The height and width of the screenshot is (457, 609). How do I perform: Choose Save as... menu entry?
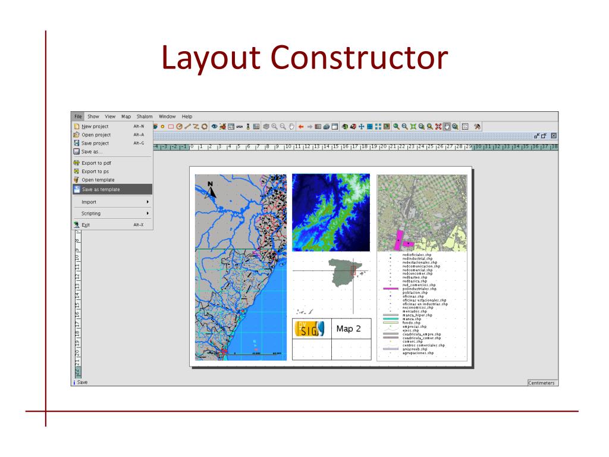coord(112,152)
